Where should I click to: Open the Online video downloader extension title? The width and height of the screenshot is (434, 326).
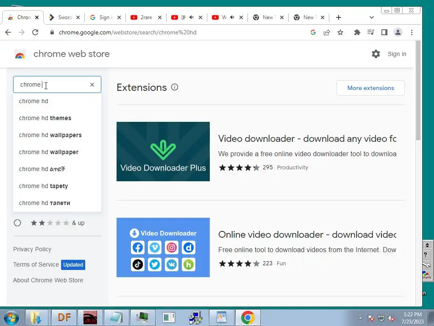[x=307, y=234]
